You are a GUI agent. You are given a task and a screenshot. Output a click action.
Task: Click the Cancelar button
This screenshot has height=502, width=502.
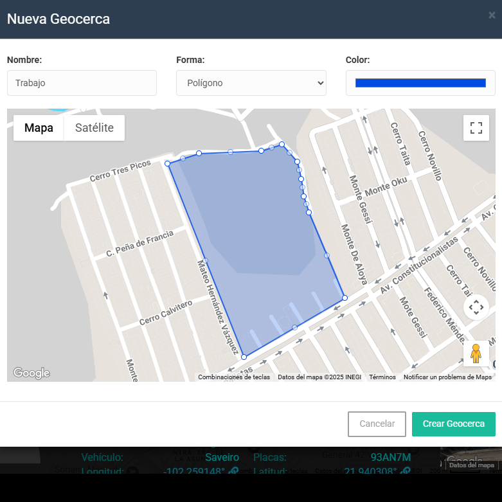377,424
